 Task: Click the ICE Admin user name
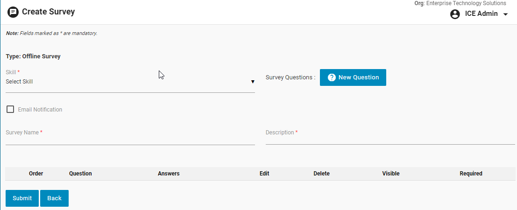point(481,14)
